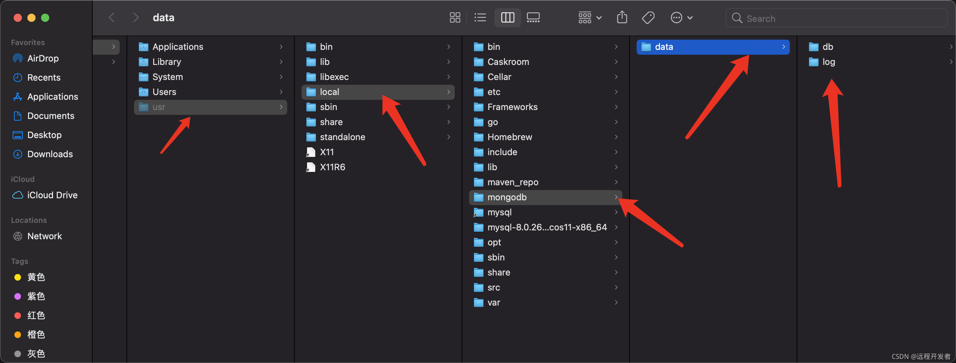The height and width of the screenshot is (363, 956).
Task: Expand the chevron on the Homebrew row
Action: click(616, 137)
